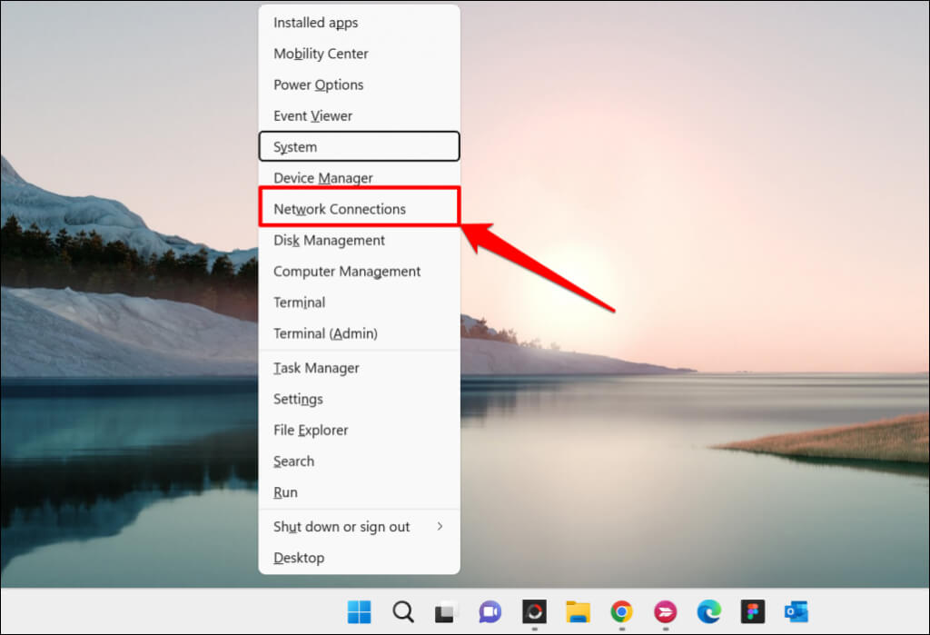Image resolution: width=930 pixels, height=635 pixels.
Task: Expand the Shut down or sign out submenu
Action: [341, 526]
